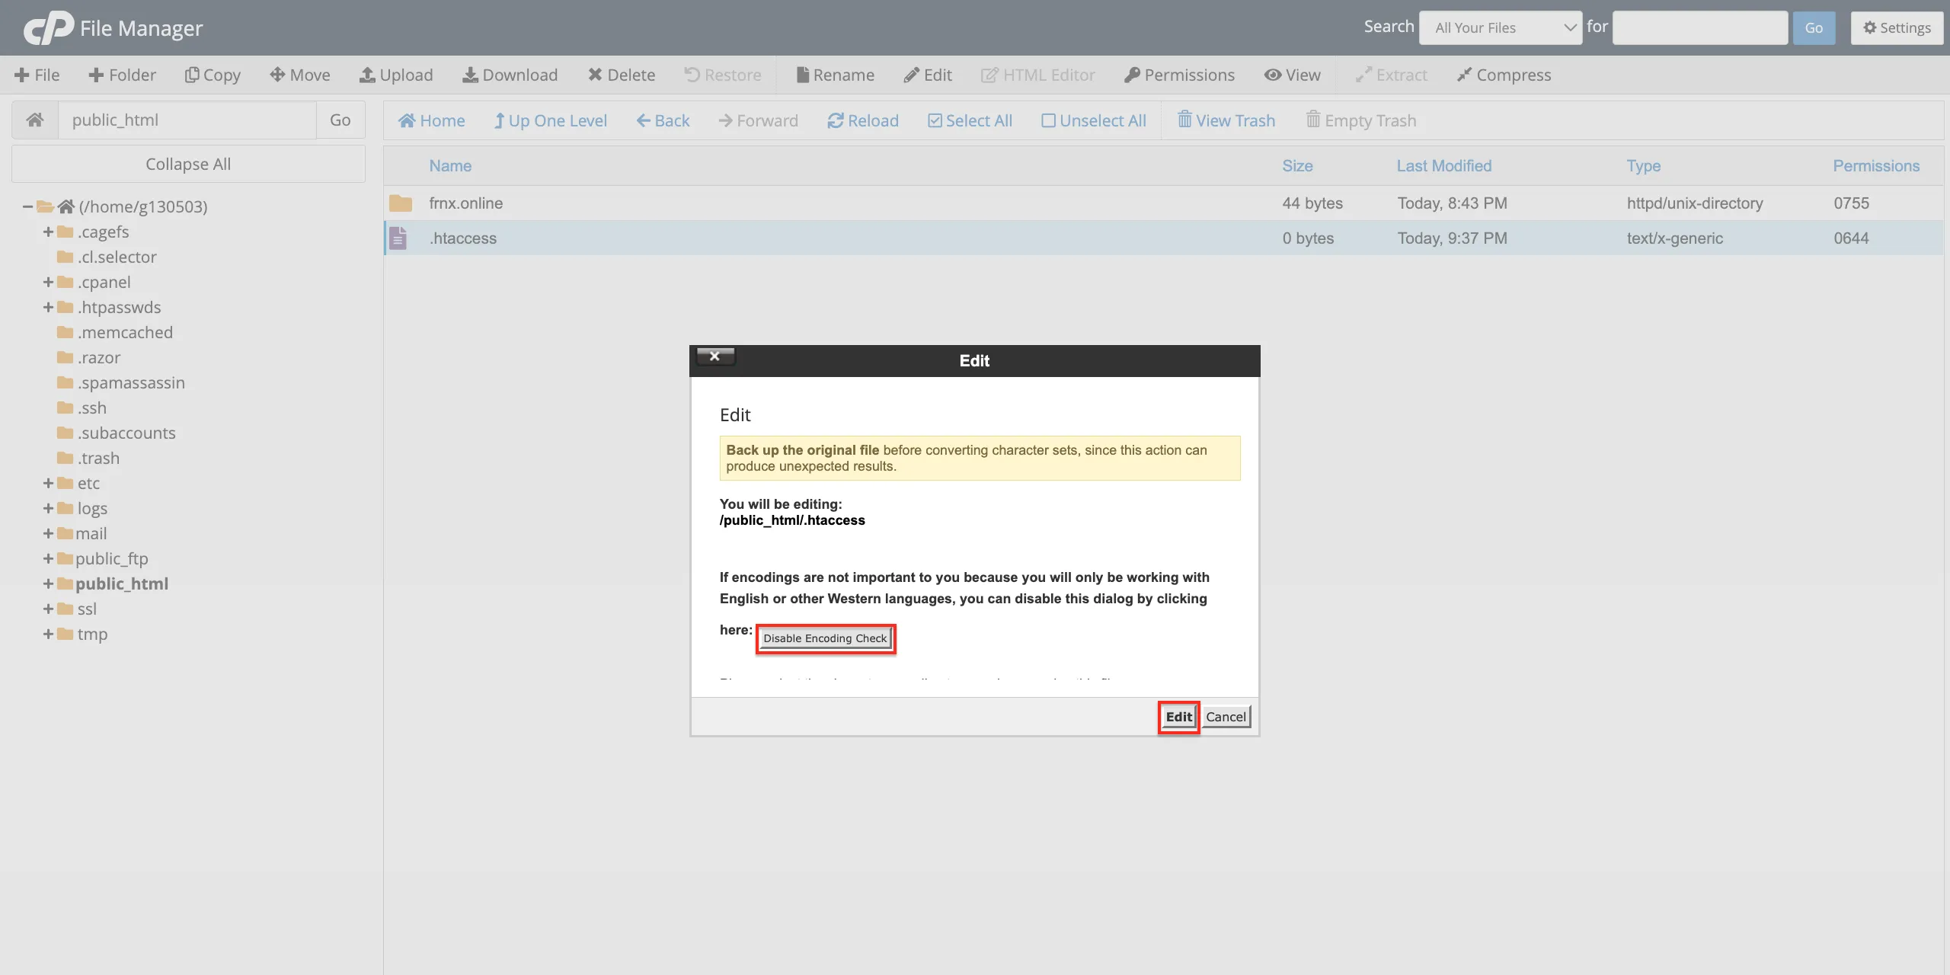Click the Move toolbar icon
Screen dimensions: 1950x975
[300, 75]
